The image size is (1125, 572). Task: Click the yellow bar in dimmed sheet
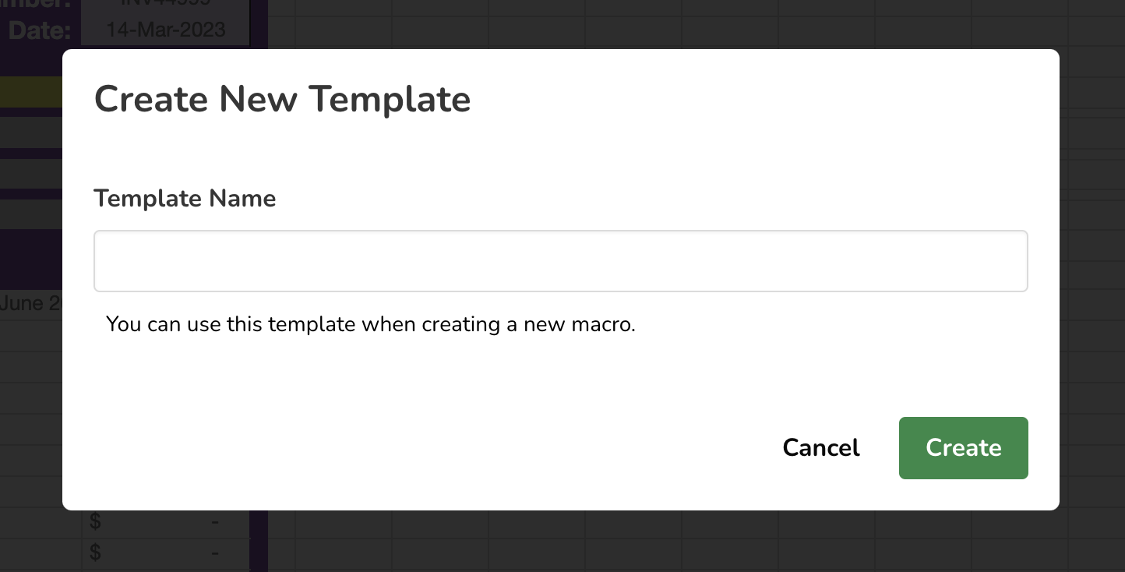tap(31, 92)
